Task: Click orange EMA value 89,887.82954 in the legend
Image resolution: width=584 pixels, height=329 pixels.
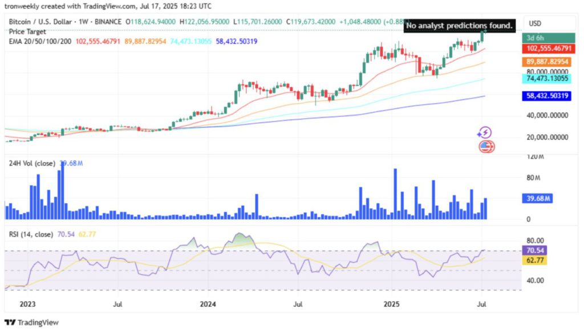Action: [145, 41]
